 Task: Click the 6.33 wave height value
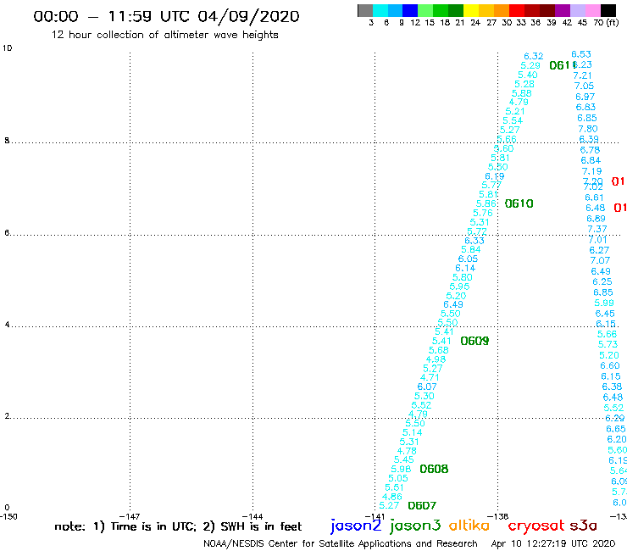tap(474, 241)
